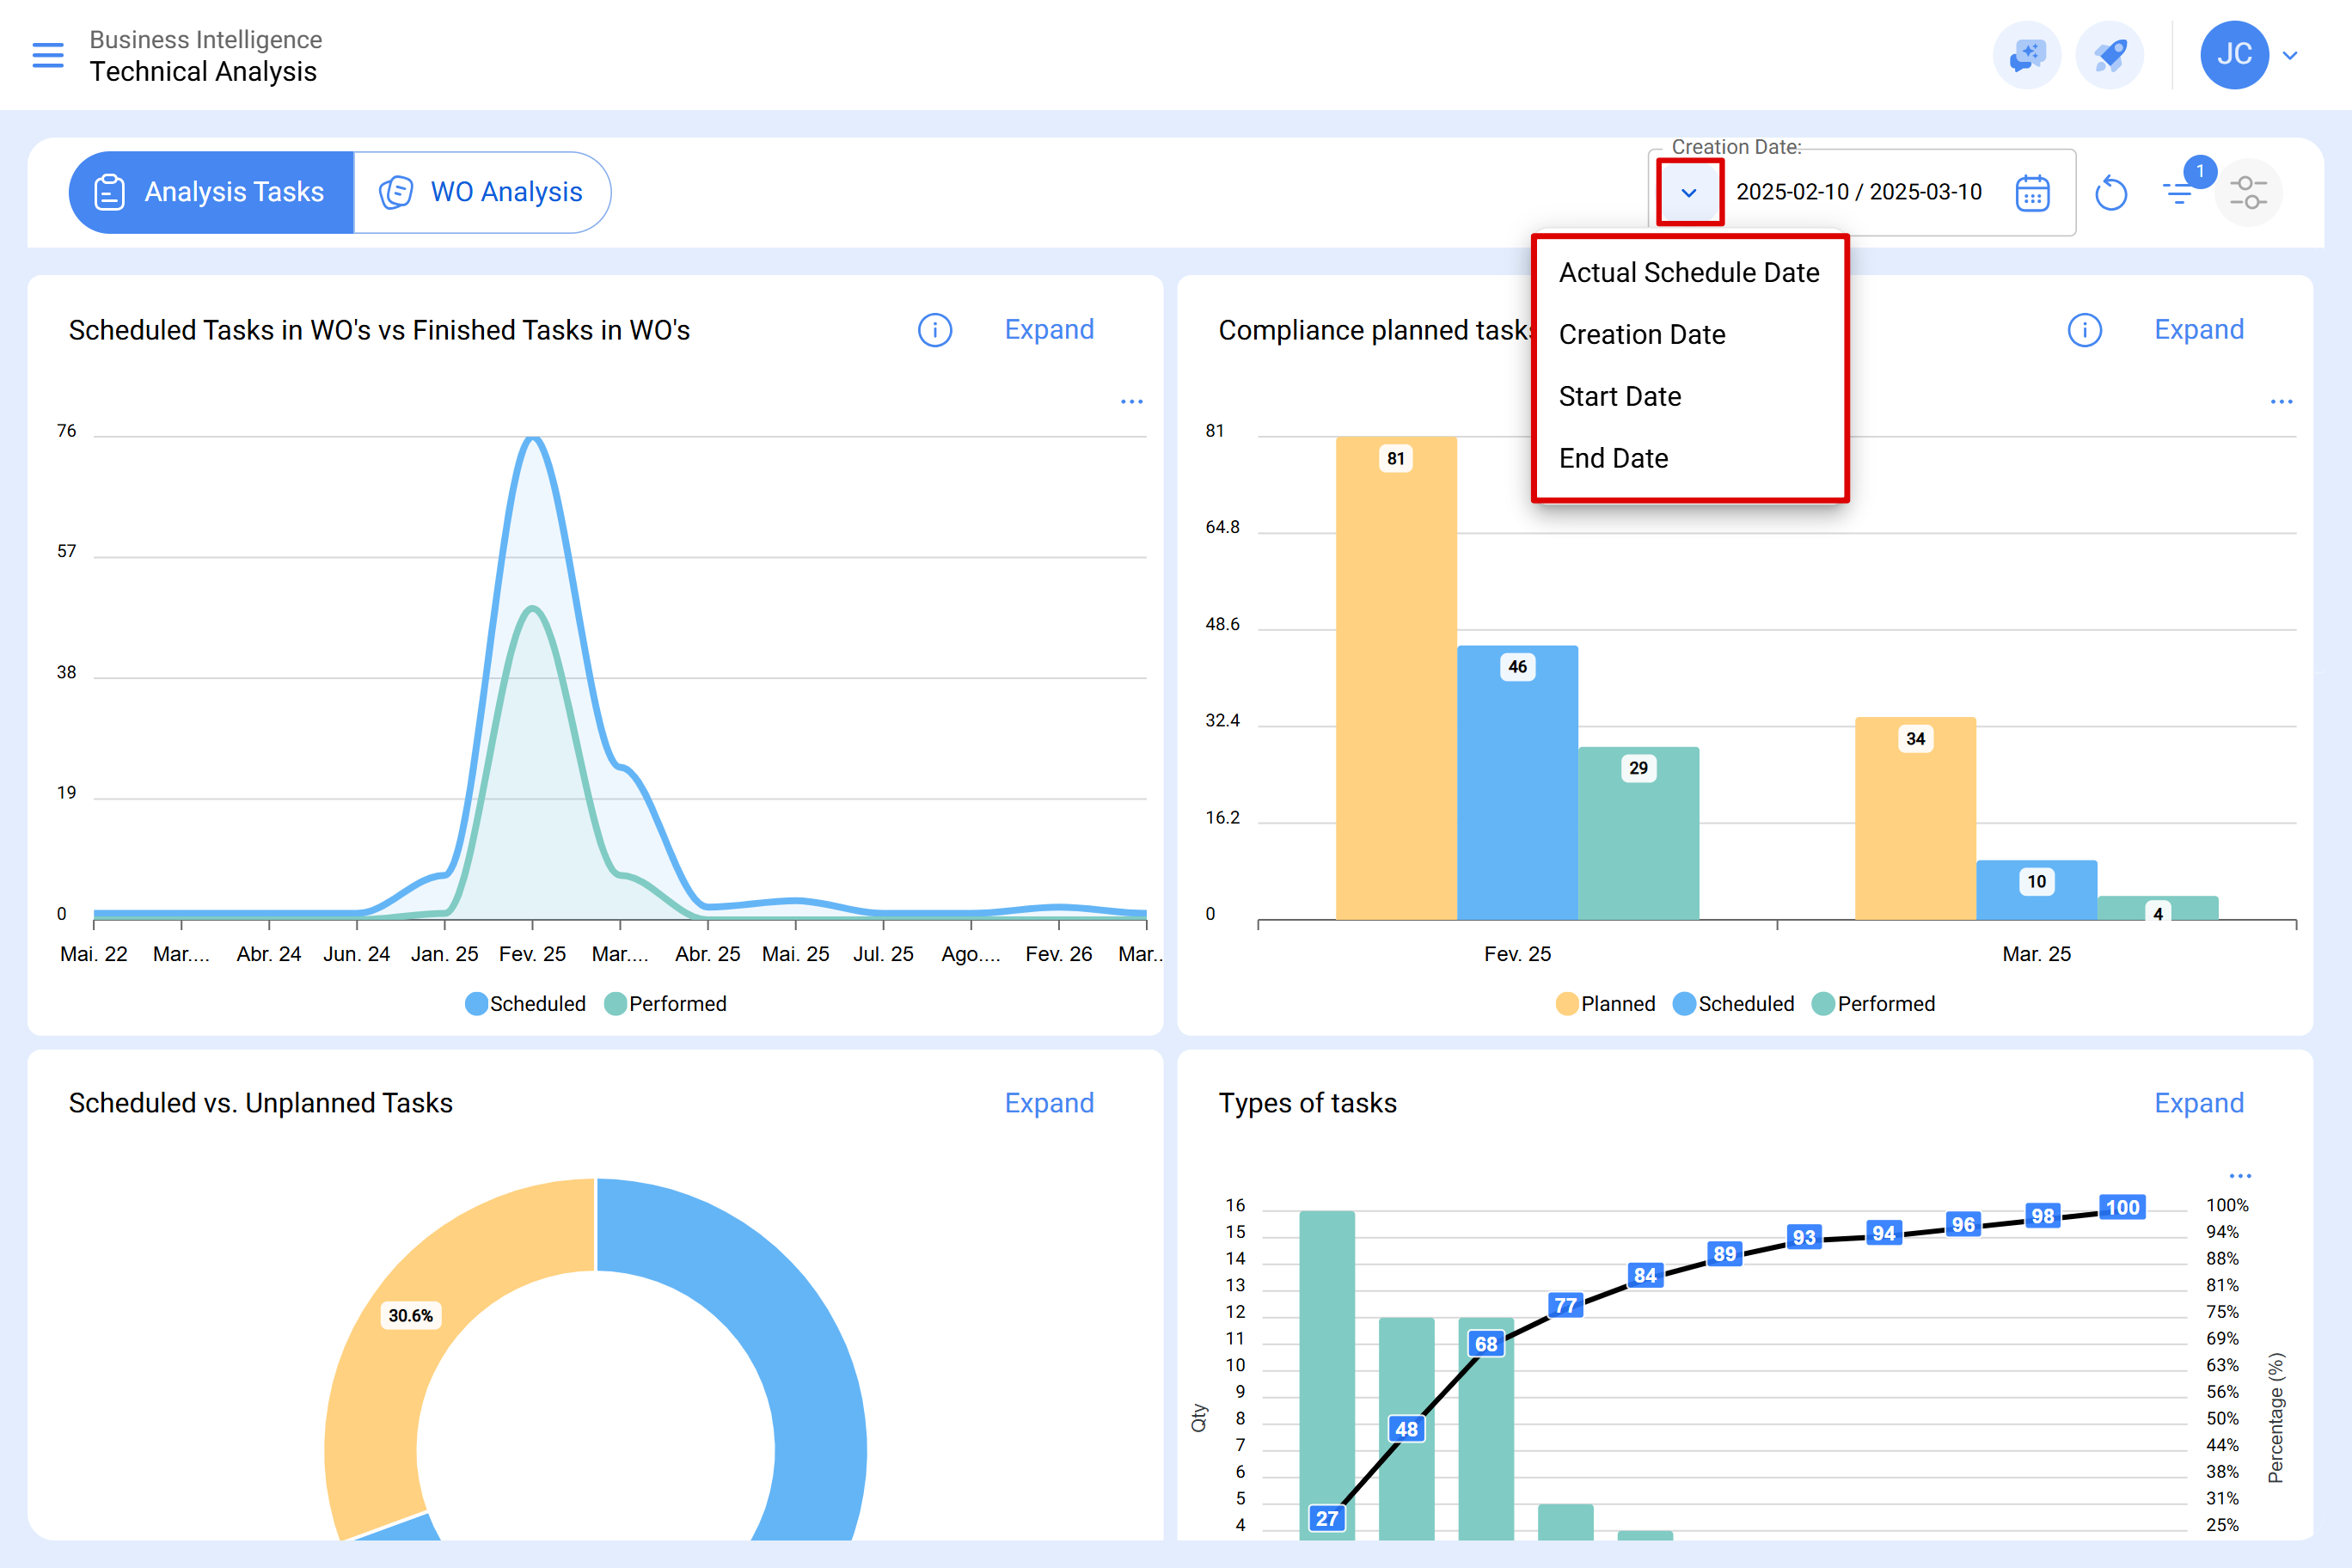Click the Planned bar valued 81
2352x1568 pixels.
click(x=1396, y=678)
